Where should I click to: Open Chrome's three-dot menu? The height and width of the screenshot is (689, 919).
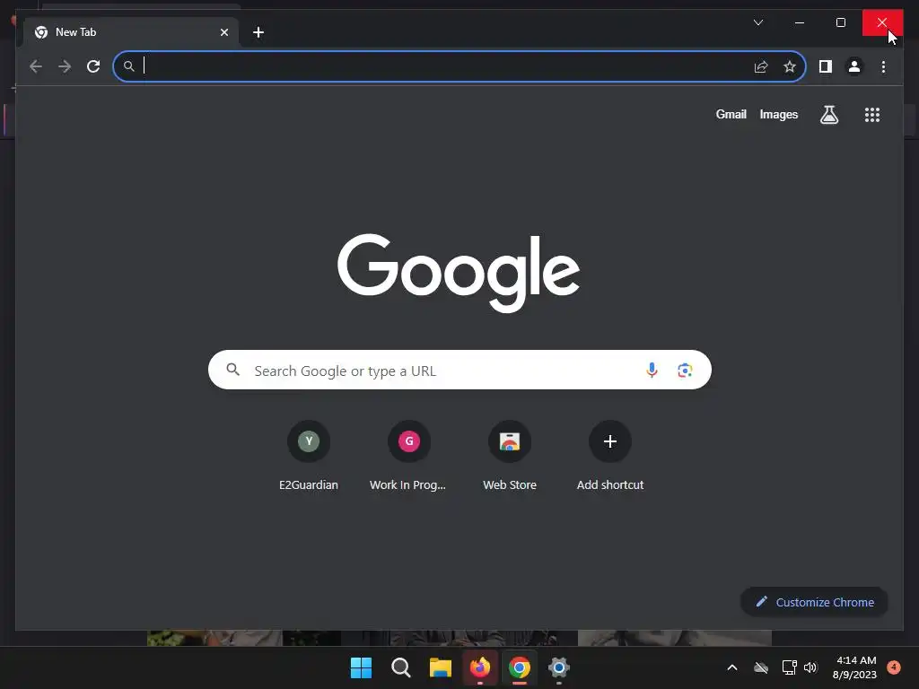click(883, 66)
